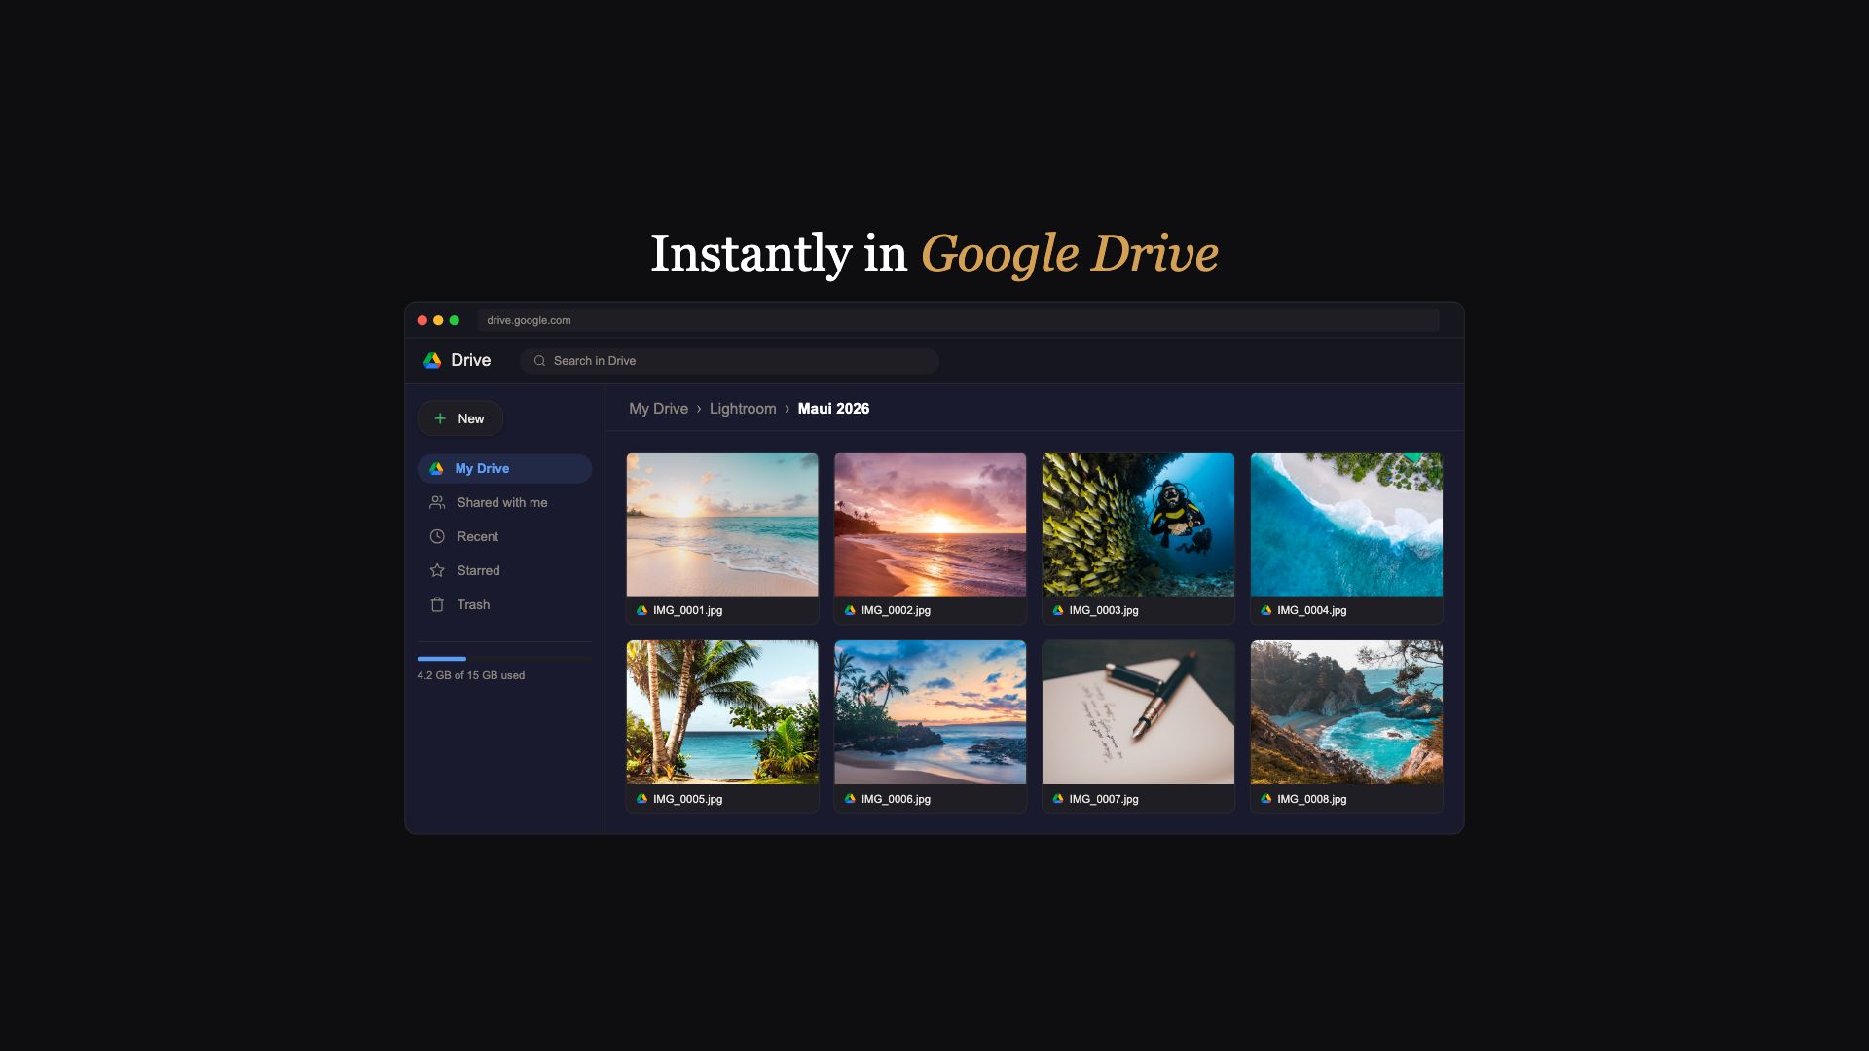Click the Drive file icon beside IMG_0008.jpg

click(x=1266, y=799)
